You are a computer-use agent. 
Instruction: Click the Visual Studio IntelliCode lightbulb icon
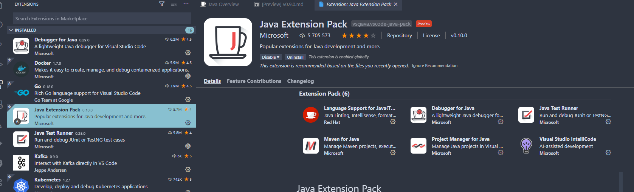tap(526, 146)
